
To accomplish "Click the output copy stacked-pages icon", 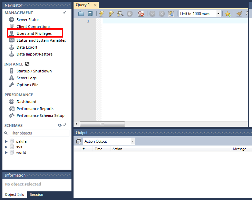I will click(x=78, y=141).
